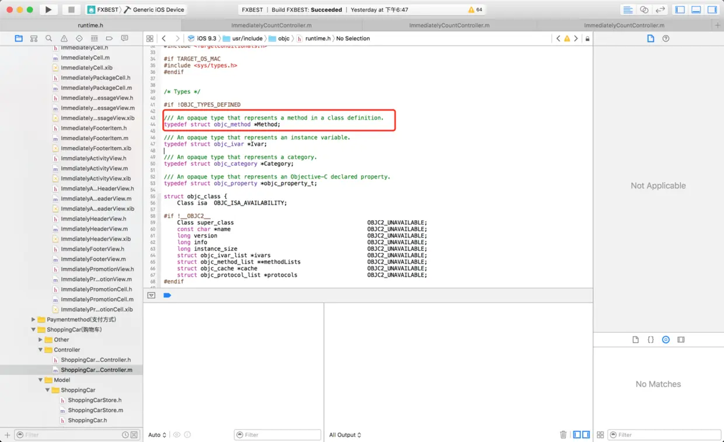Image resolution: width=724 pixels, height=442 pixels.
Task: Show media library
Action: (x=681, y=339)
